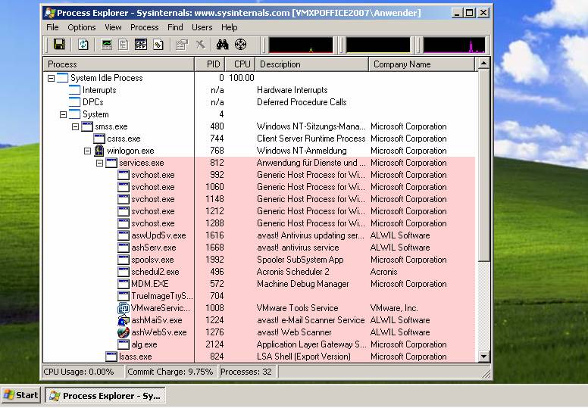Click the scroll up arrow of process list
The image size is (588, 408).
(x=483, y=64)
